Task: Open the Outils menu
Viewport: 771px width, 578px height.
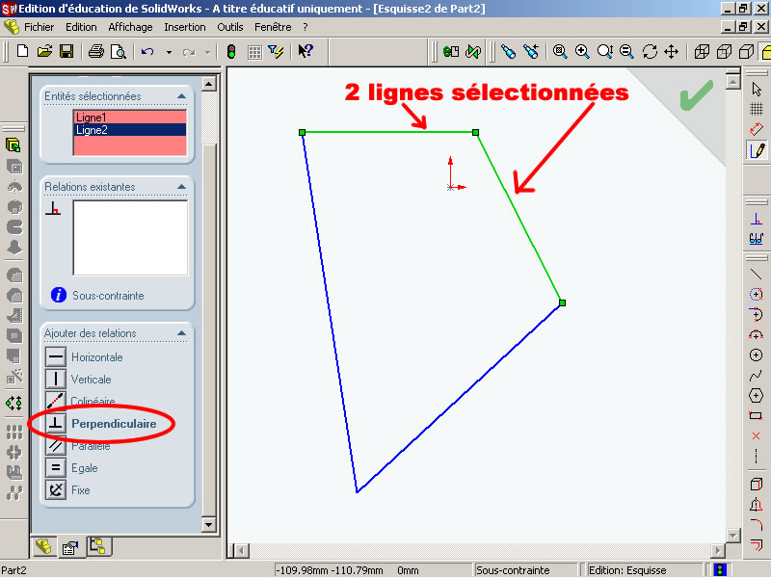Action: [230, 27]
